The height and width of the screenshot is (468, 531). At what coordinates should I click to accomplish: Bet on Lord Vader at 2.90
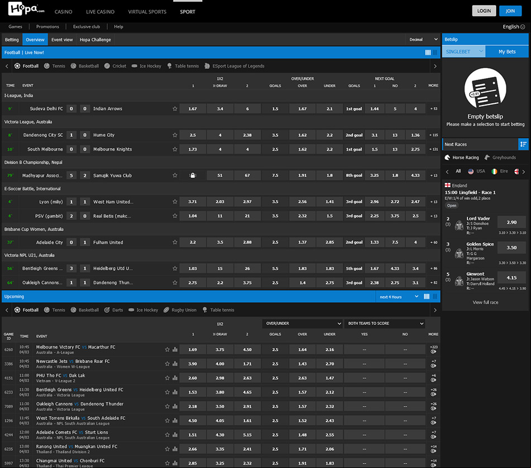click(x=511, y=222)
